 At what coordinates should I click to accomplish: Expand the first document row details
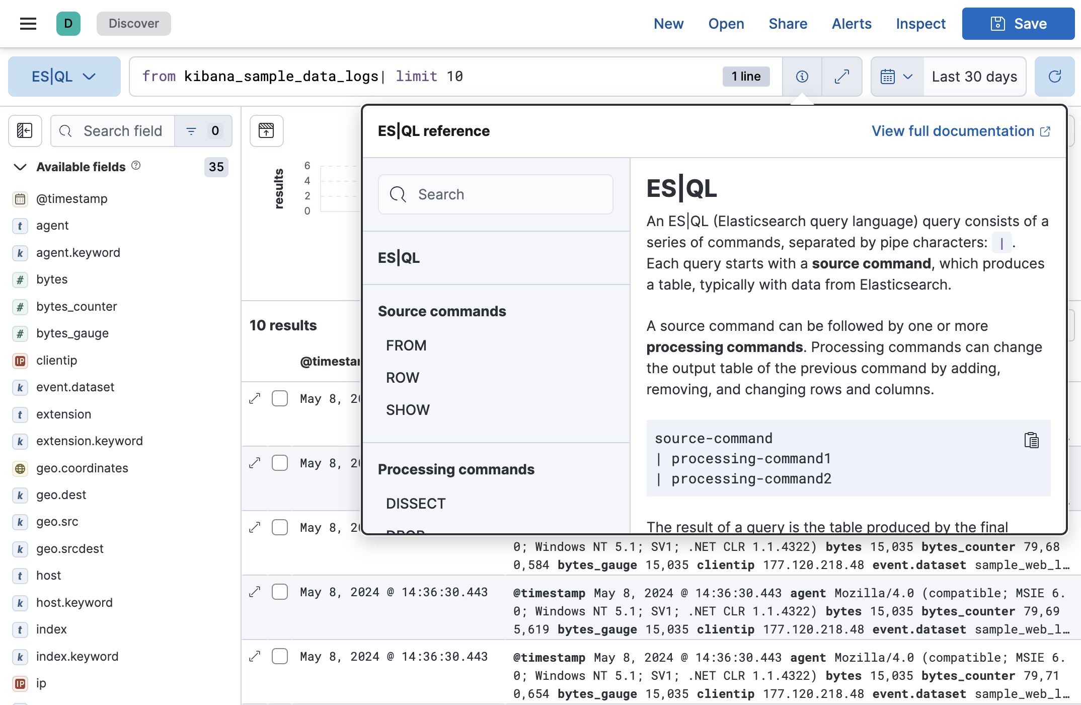255,398
